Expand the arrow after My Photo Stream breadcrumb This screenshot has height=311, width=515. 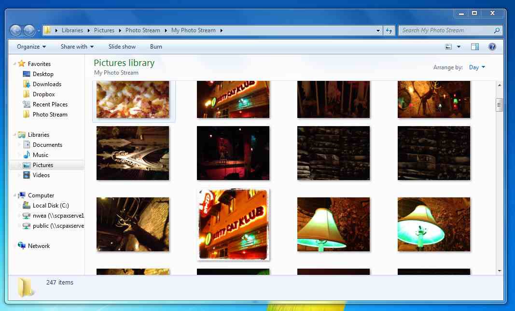point(222,30)
